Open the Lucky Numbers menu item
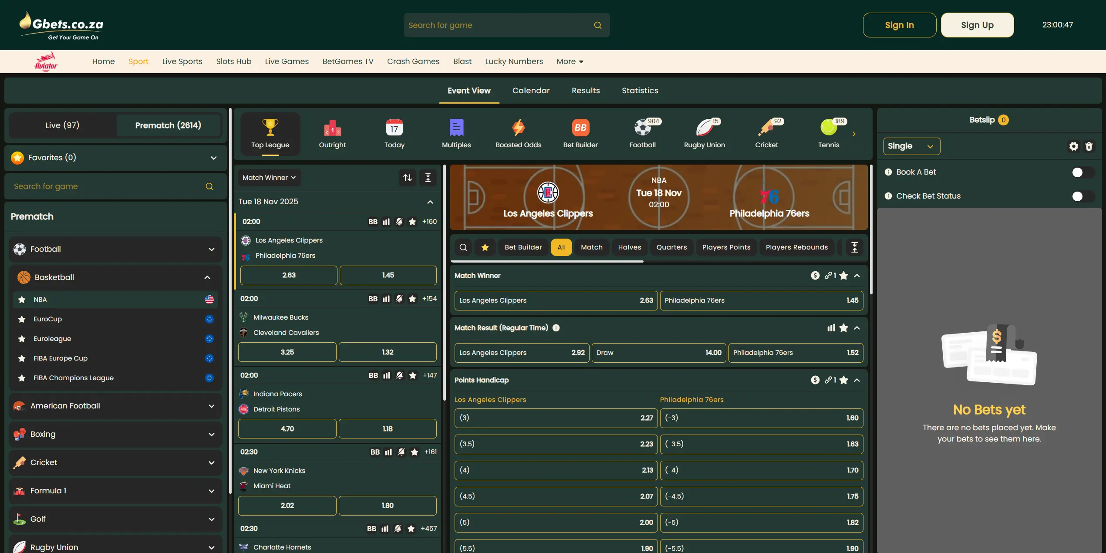 (514, 61)
